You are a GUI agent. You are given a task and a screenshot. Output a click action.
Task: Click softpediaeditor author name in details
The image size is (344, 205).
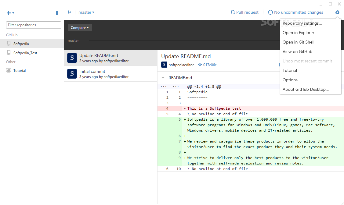click(x=181, y=65)
